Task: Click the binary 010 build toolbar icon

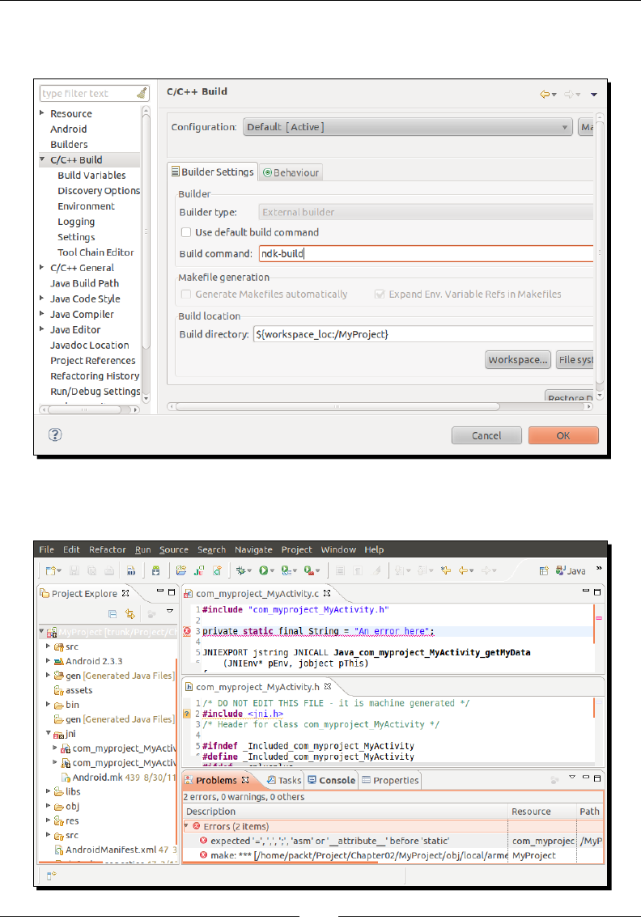Action: (131, 570)
